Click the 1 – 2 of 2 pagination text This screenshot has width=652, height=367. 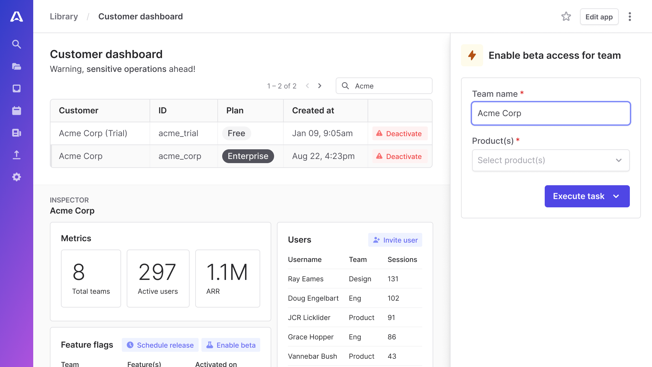(282, 86)
